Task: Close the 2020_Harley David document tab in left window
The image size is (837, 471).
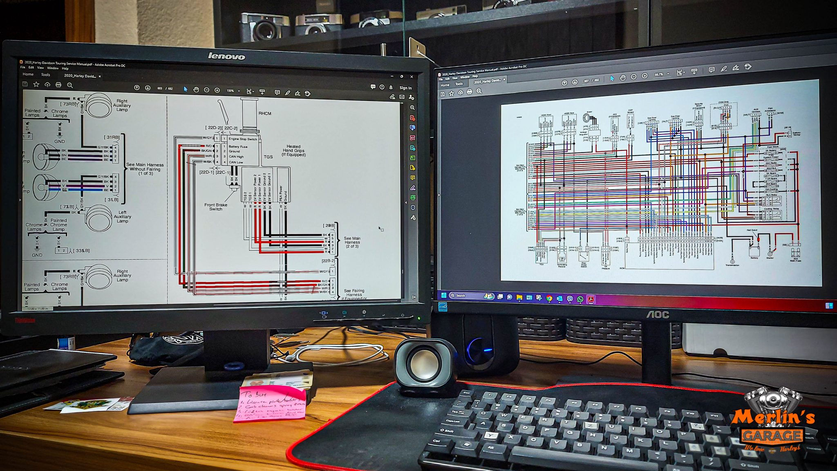Action: (100, 76)
